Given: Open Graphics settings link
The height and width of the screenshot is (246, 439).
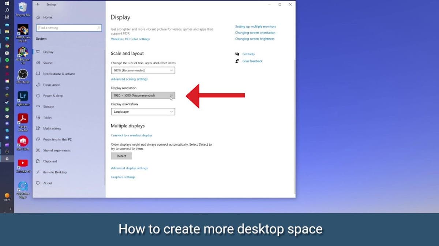Looking at the screenshot, I should click(123, 177).
